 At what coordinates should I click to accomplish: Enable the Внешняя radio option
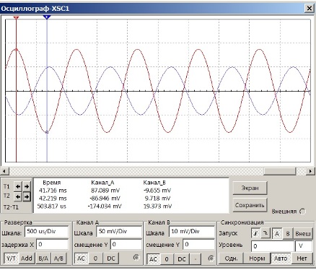point(302,212)
